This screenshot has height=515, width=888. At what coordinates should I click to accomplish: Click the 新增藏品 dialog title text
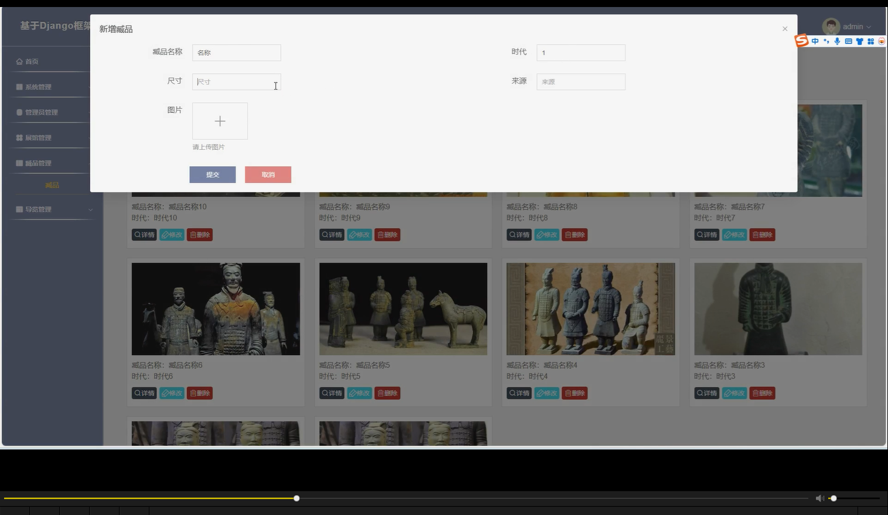tap(116, 29)
